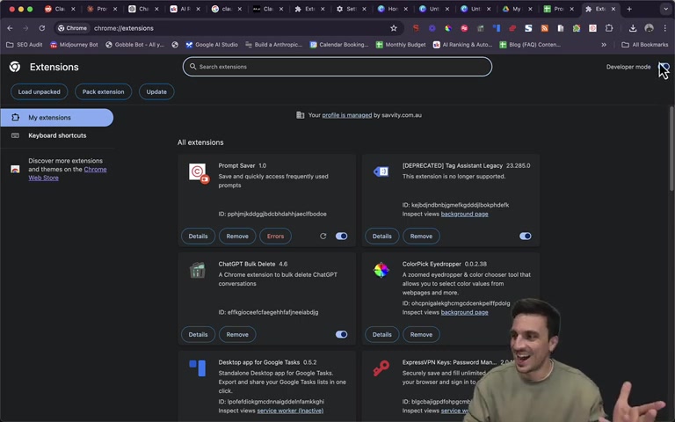The height and width of the screenshot is (422, 675).
Task: Select My extensions in the sidebar
Action: [x=57, y=118]
